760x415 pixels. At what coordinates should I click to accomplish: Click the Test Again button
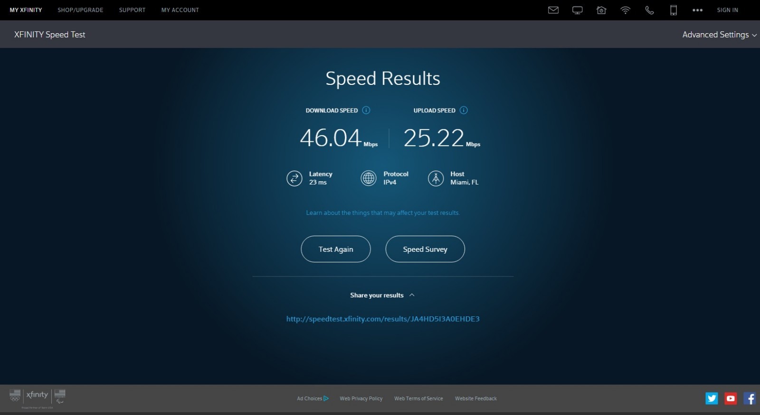[336, 249]
